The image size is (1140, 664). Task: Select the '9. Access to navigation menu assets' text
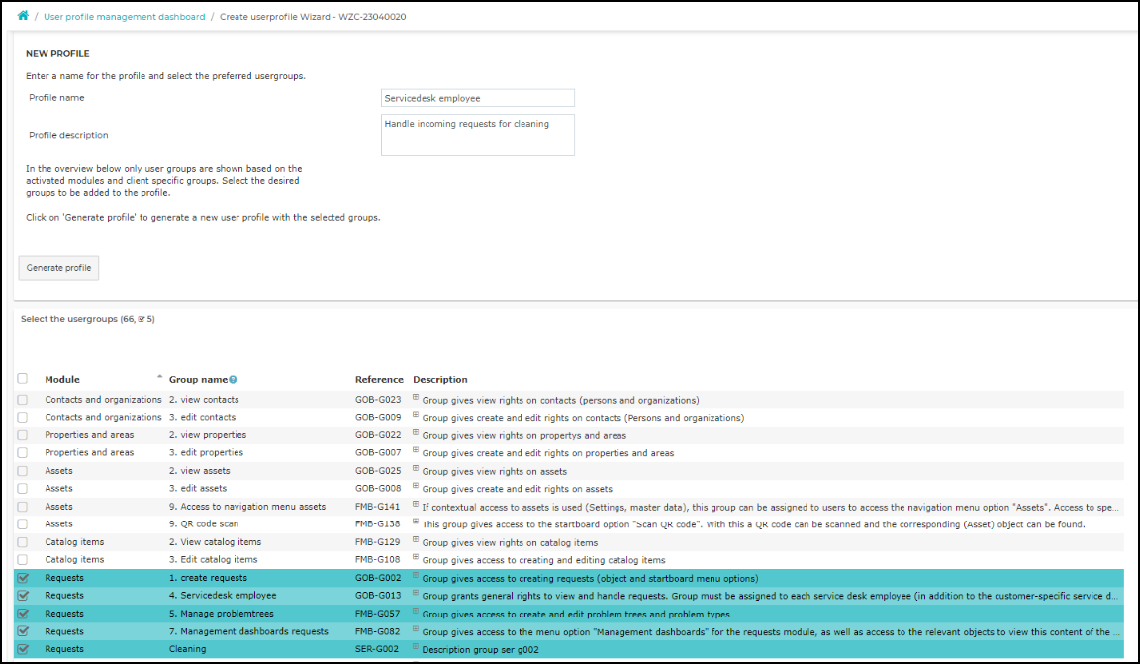point(247,507)
